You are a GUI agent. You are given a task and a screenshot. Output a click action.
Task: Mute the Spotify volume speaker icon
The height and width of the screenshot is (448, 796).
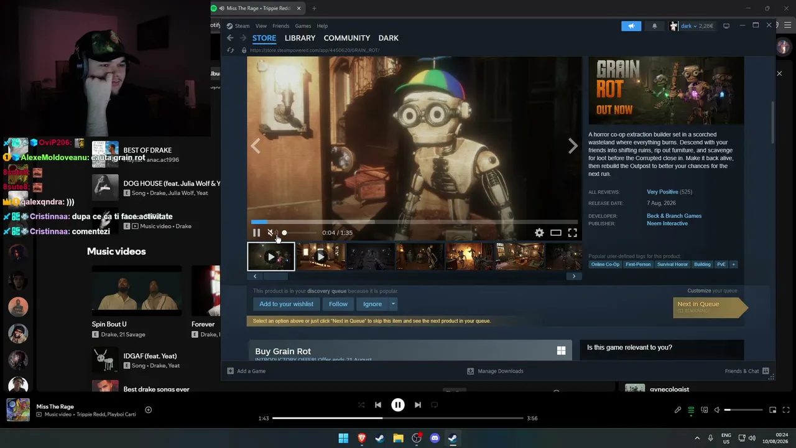(717, 410)
